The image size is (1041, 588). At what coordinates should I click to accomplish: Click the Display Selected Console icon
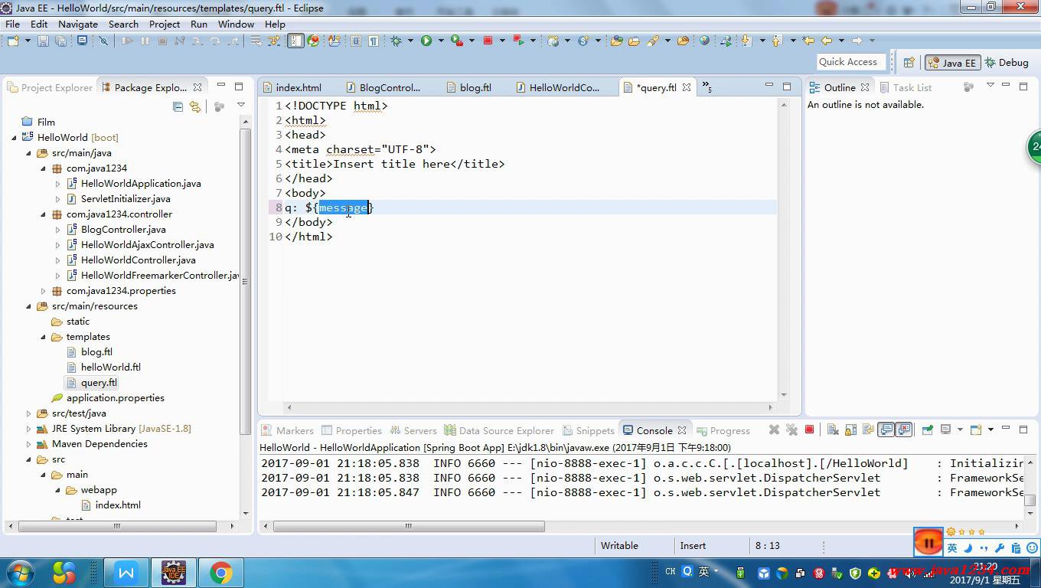[x=945, y=430]
